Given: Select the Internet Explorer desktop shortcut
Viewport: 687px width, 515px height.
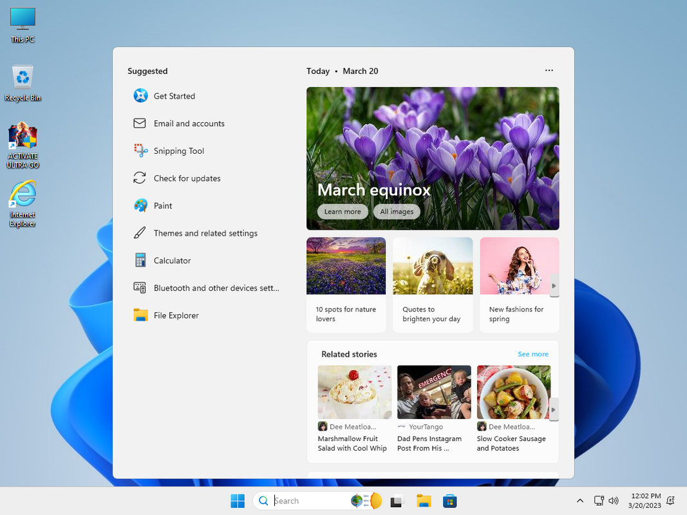Looking at the screenshot, I should point(23,204).
